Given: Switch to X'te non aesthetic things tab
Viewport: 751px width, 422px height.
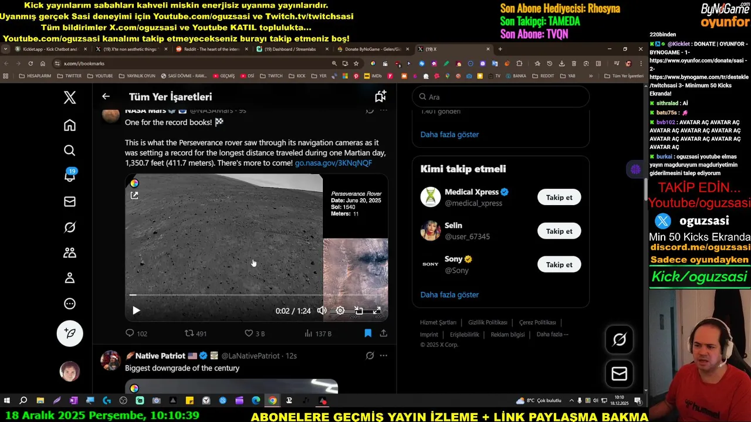Looking at the screenshot, I should (x=132, y=49).
